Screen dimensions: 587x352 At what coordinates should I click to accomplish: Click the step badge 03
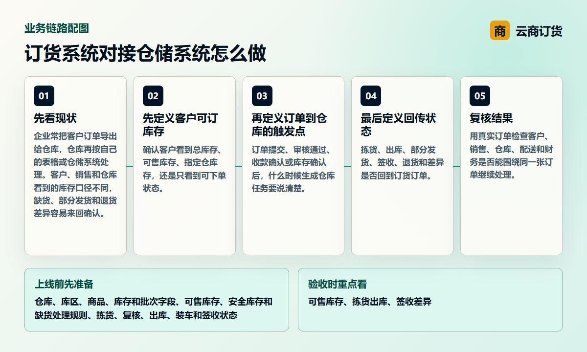[262, 96]
